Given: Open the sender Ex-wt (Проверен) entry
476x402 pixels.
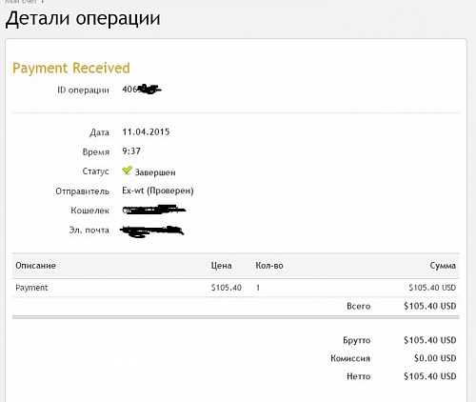Looking at the screenshot, I should tap(158, 191).
